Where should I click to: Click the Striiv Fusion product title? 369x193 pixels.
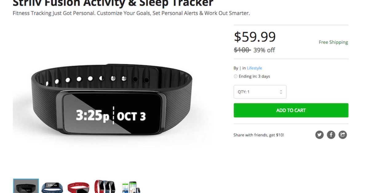[113, 3]
